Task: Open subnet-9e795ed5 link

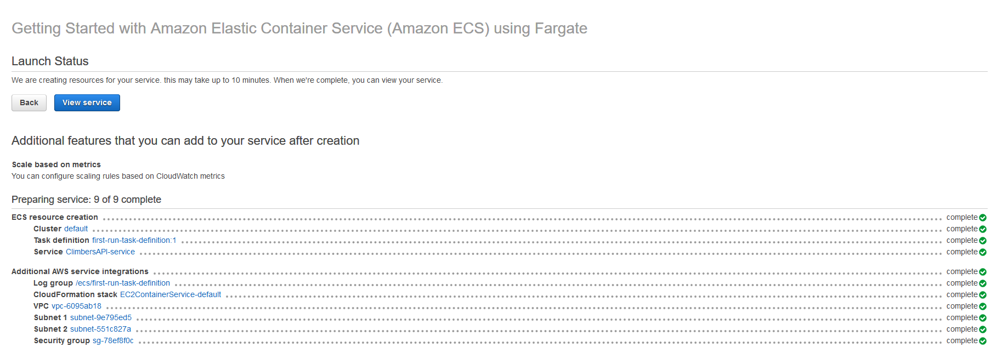Action: click(101, 317)
